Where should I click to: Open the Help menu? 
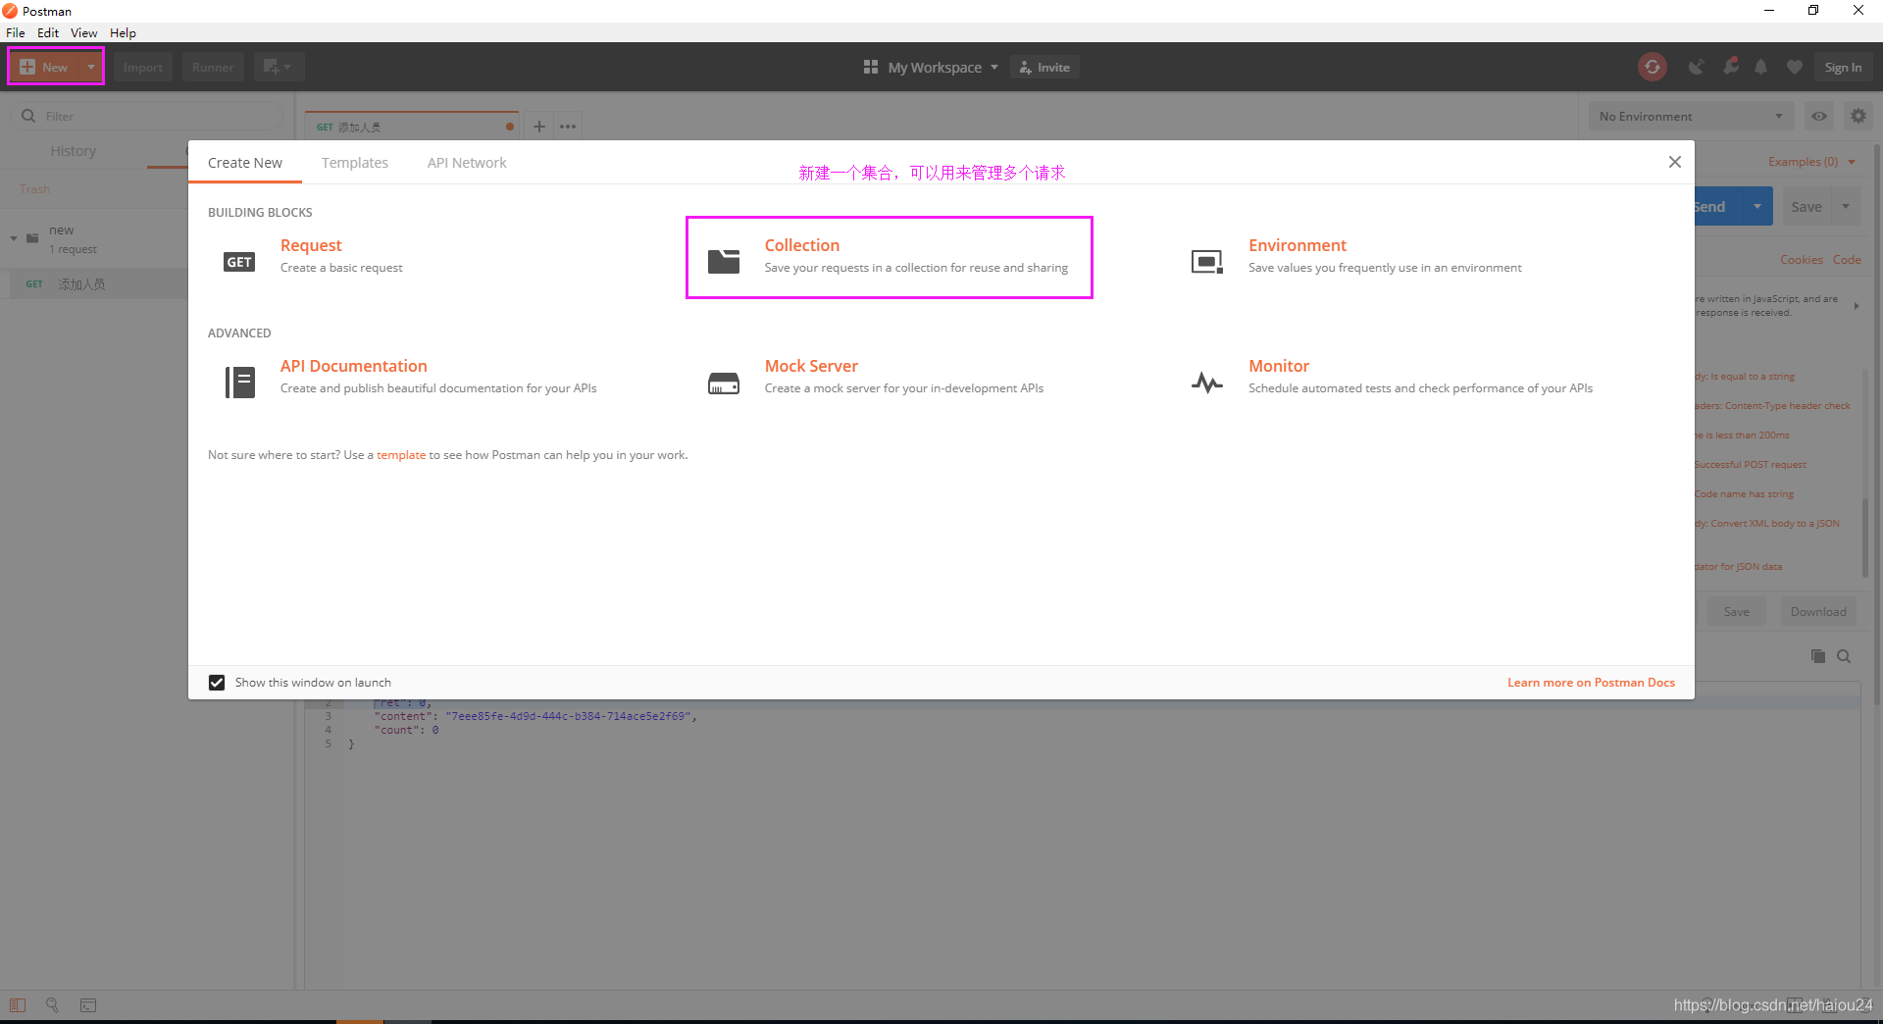(123, 32)
